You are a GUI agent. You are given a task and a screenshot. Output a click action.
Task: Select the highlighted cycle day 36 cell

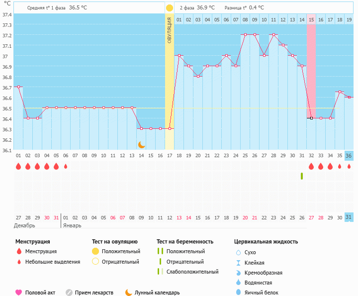click(x=349, y=156)
